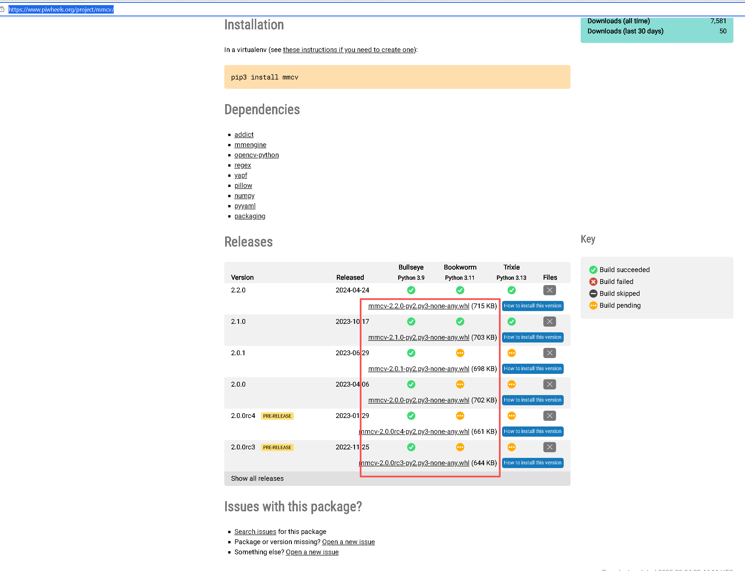Screen dimensions: 745x571
Task: Open the pillow dependency page
Action: tap(243, 186)
